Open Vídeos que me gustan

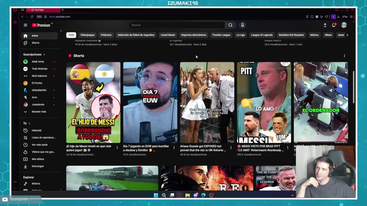tap(39, 152)
